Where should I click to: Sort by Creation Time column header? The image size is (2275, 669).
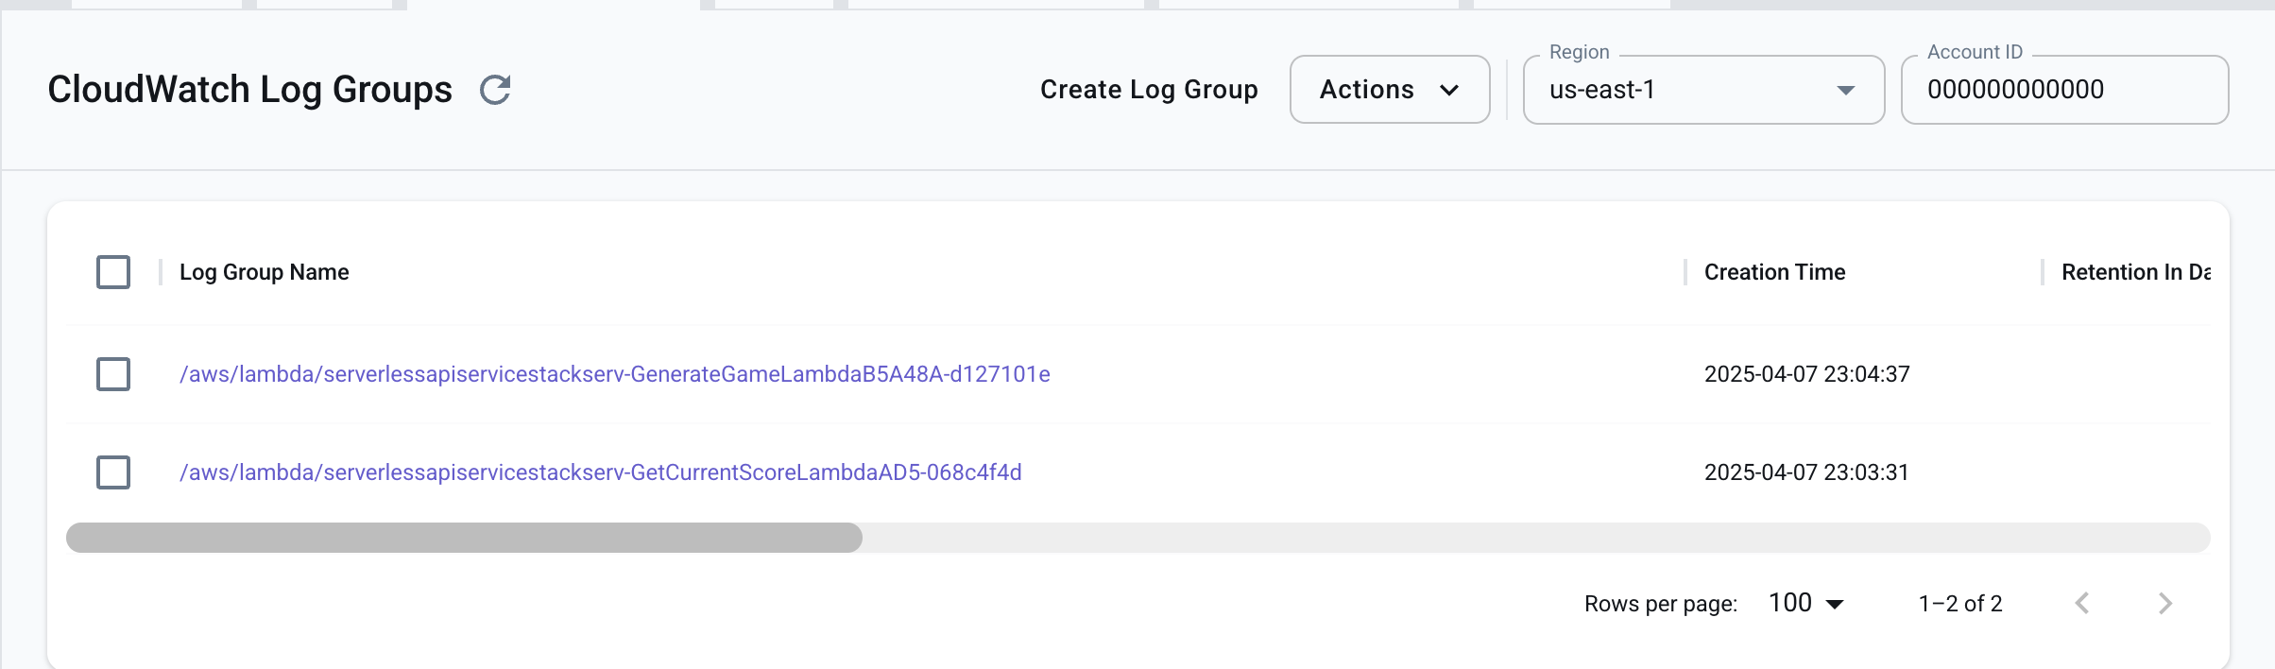1774,272
